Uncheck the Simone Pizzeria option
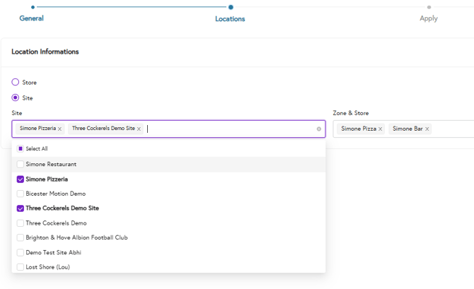This screenshot has height=289, width=474. click(21, 179)
